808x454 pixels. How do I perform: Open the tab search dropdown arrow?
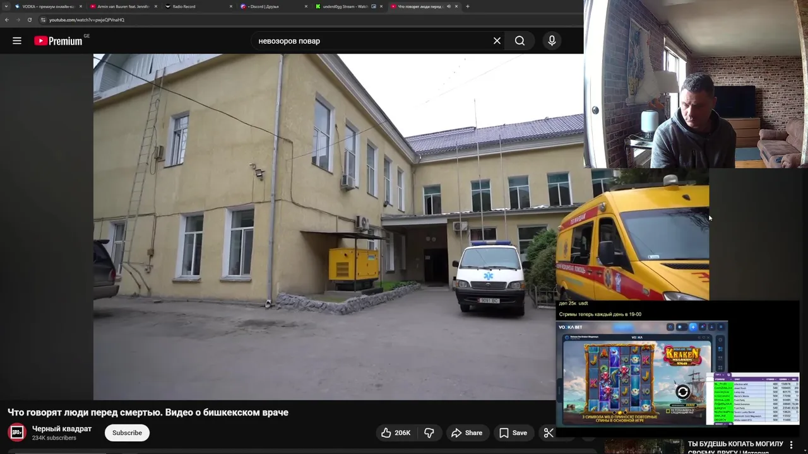pos(8,6)
